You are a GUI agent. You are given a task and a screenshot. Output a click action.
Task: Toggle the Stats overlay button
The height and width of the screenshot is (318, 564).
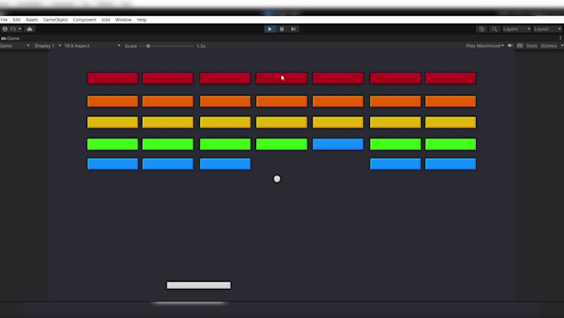tap(532, 46)
